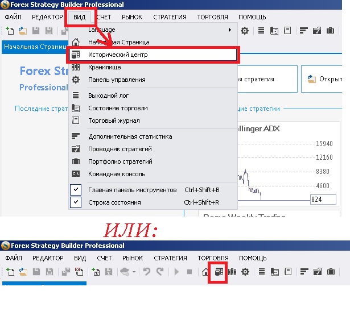The height and width of the screenshot is (324, 350).
Task: Click strategy explorer icon in upper toolbar
Action: click(x=317, y=31)
